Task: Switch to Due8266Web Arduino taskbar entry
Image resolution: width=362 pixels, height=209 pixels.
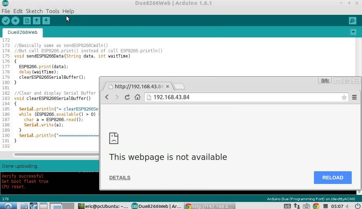Action: [x=157, y=206]
